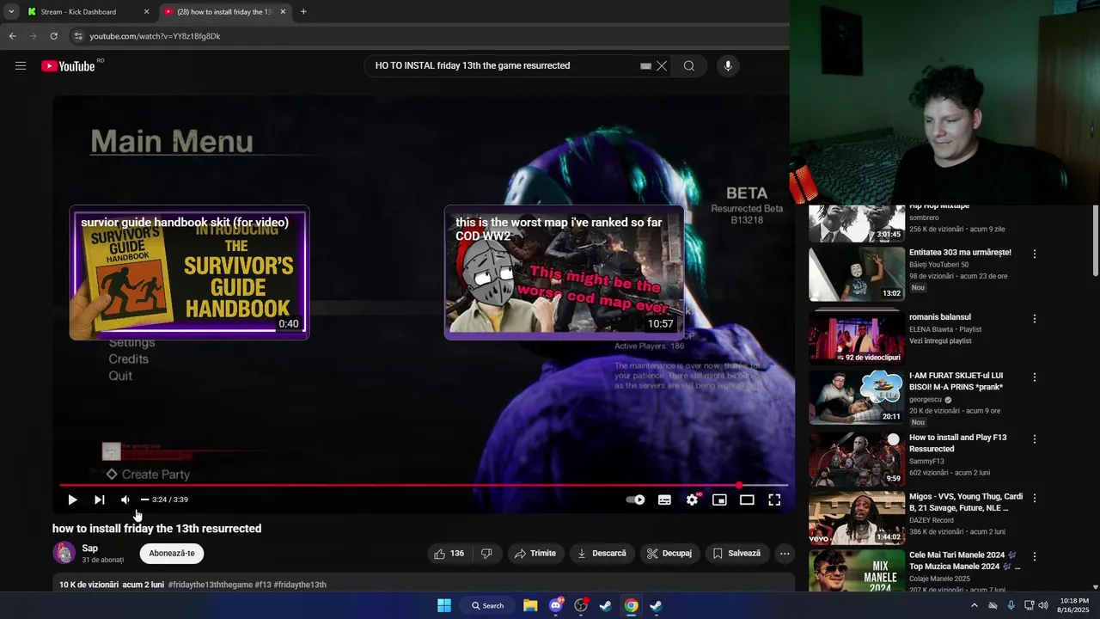Save the video with Salvează
Image resolution: width=1100 pixels, height=619 pixels.
tap(737, 554)
